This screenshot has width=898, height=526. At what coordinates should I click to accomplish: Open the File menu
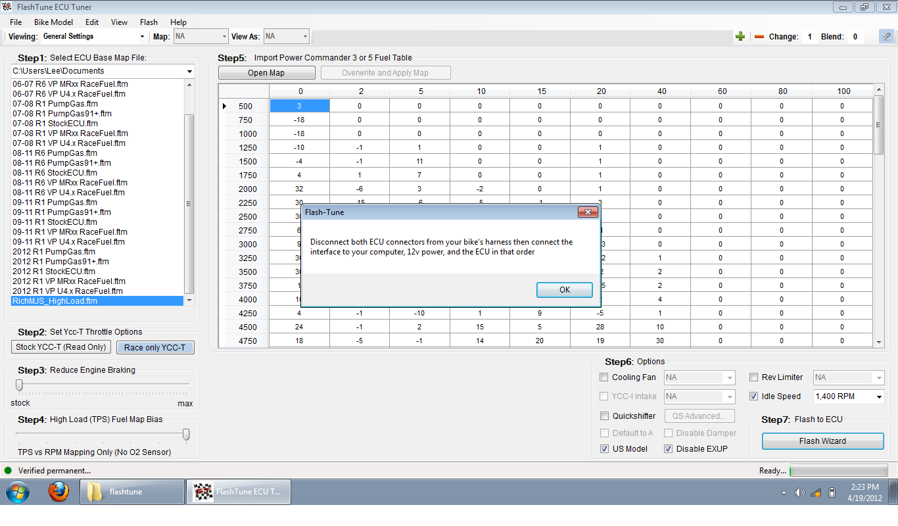pos(16,22)
